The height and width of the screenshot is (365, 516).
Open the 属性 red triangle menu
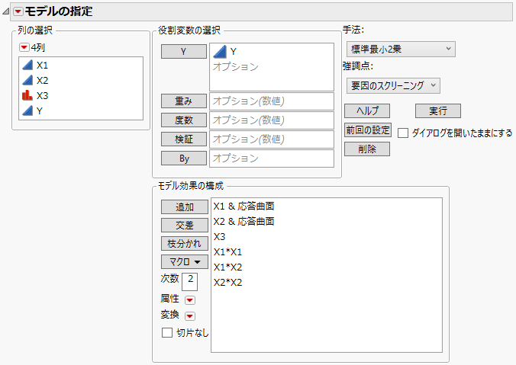pos(190,300)
